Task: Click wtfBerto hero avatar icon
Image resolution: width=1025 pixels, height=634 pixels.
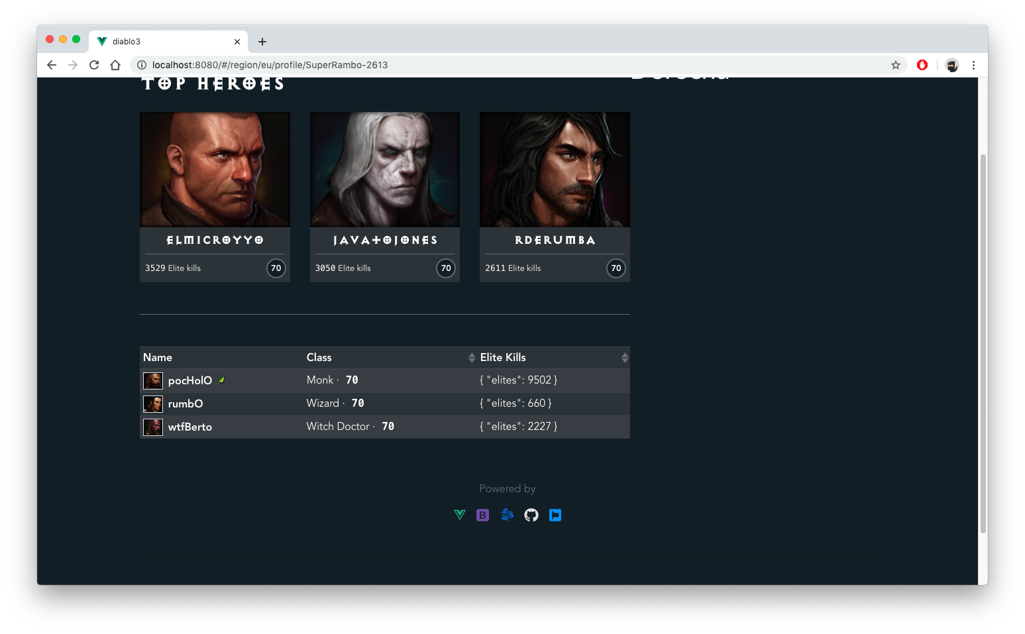Action: click(x=153, y=427)
